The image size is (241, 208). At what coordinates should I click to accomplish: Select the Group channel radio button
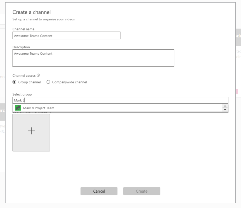click(x=15, y=82)
